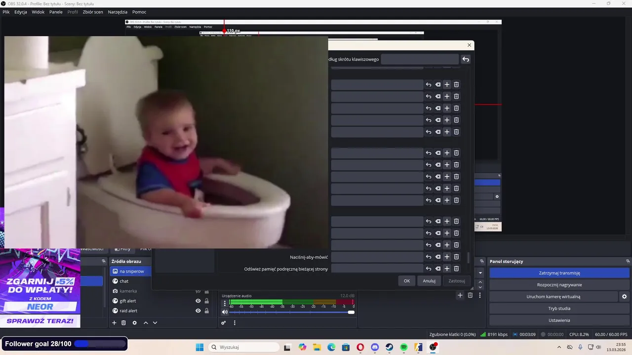The image size is (632, 355).
Task: Add another Naciśnij-aby-mówić hotkey with plus
Action: (447, 257)
